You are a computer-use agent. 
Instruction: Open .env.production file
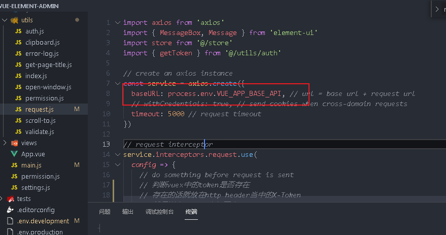(40, 232)
